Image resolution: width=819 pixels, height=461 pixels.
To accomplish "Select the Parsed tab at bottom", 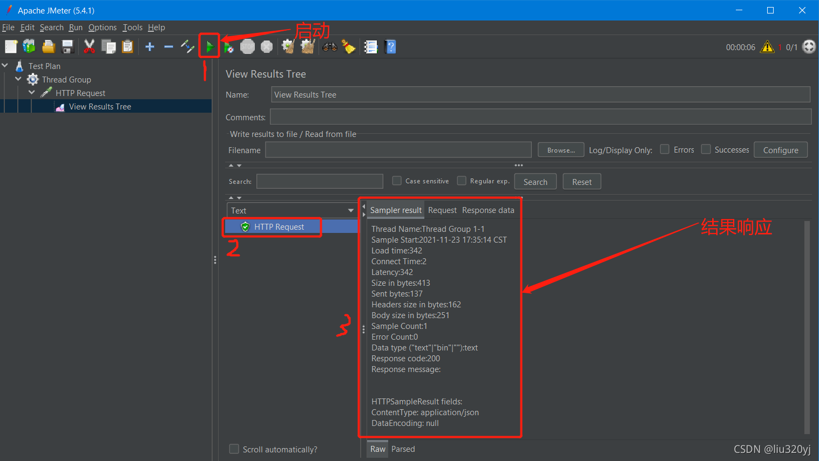I will 403,449.
